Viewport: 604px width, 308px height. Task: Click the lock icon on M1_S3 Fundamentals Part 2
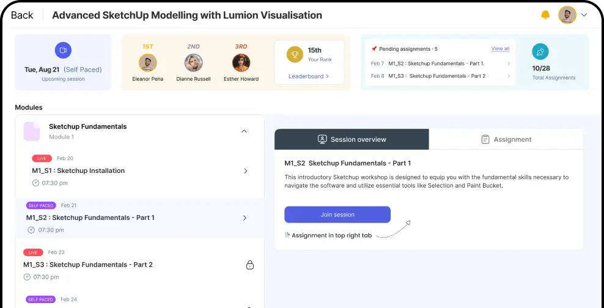(x=250, y=265)
